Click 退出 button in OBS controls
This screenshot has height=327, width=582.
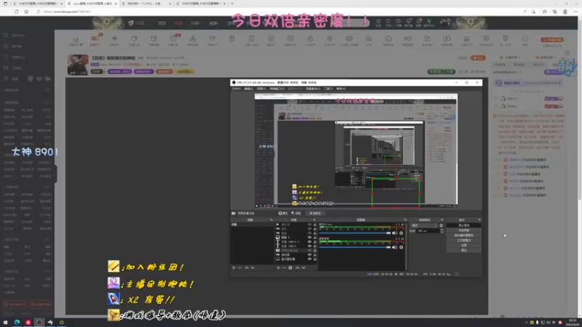[463, 250]
